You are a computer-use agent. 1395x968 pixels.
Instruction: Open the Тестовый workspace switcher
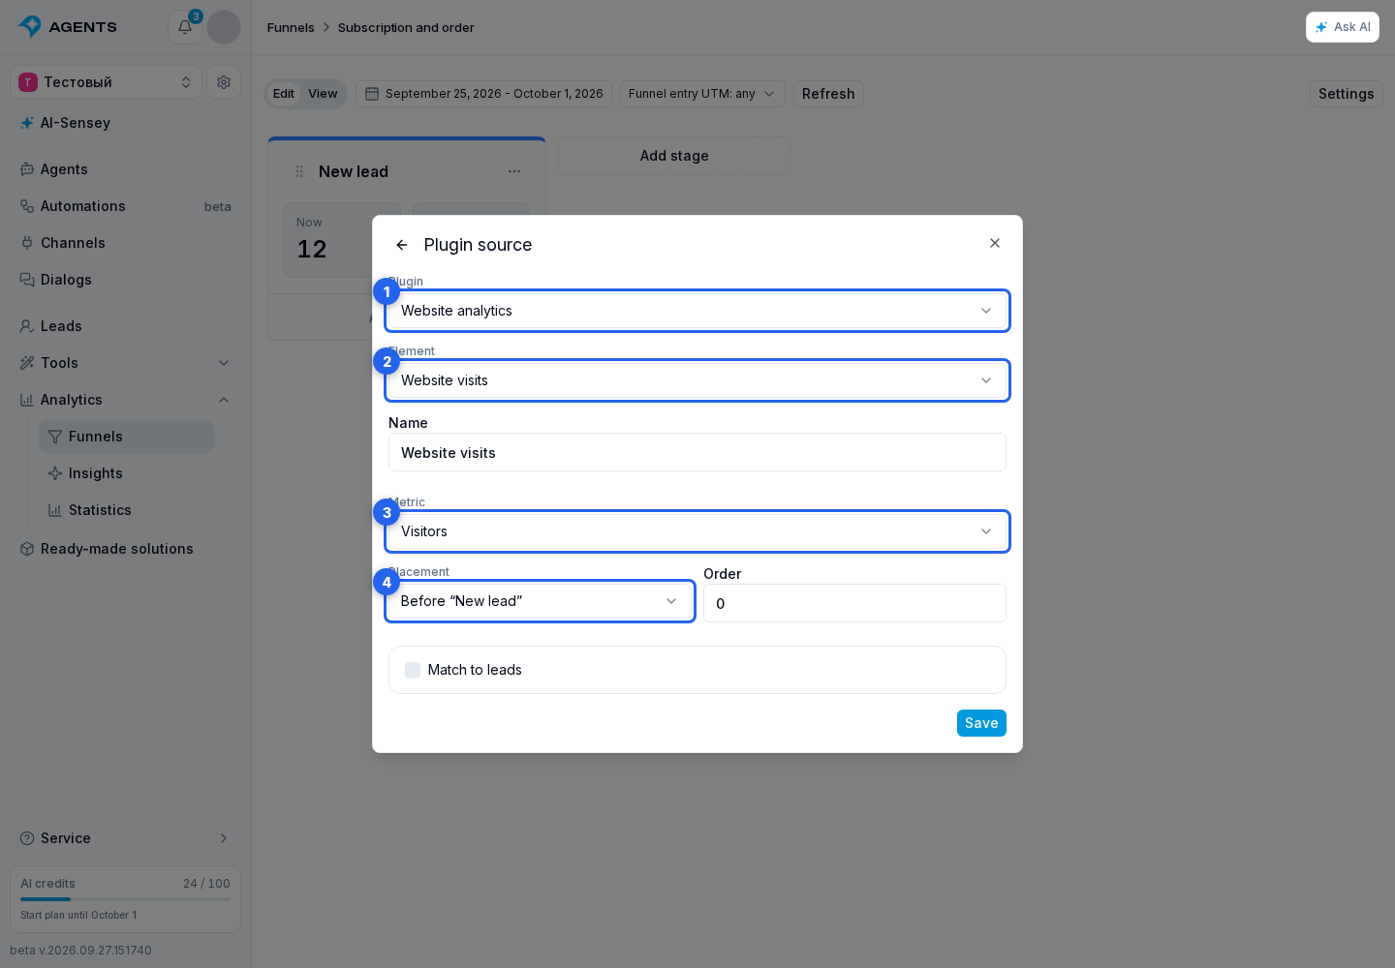107,82
